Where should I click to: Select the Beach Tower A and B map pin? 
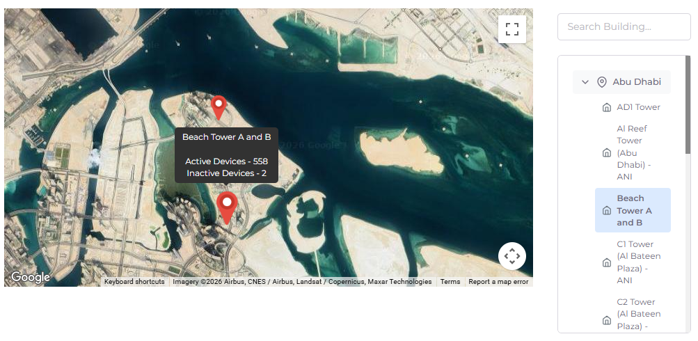(227, 208)
